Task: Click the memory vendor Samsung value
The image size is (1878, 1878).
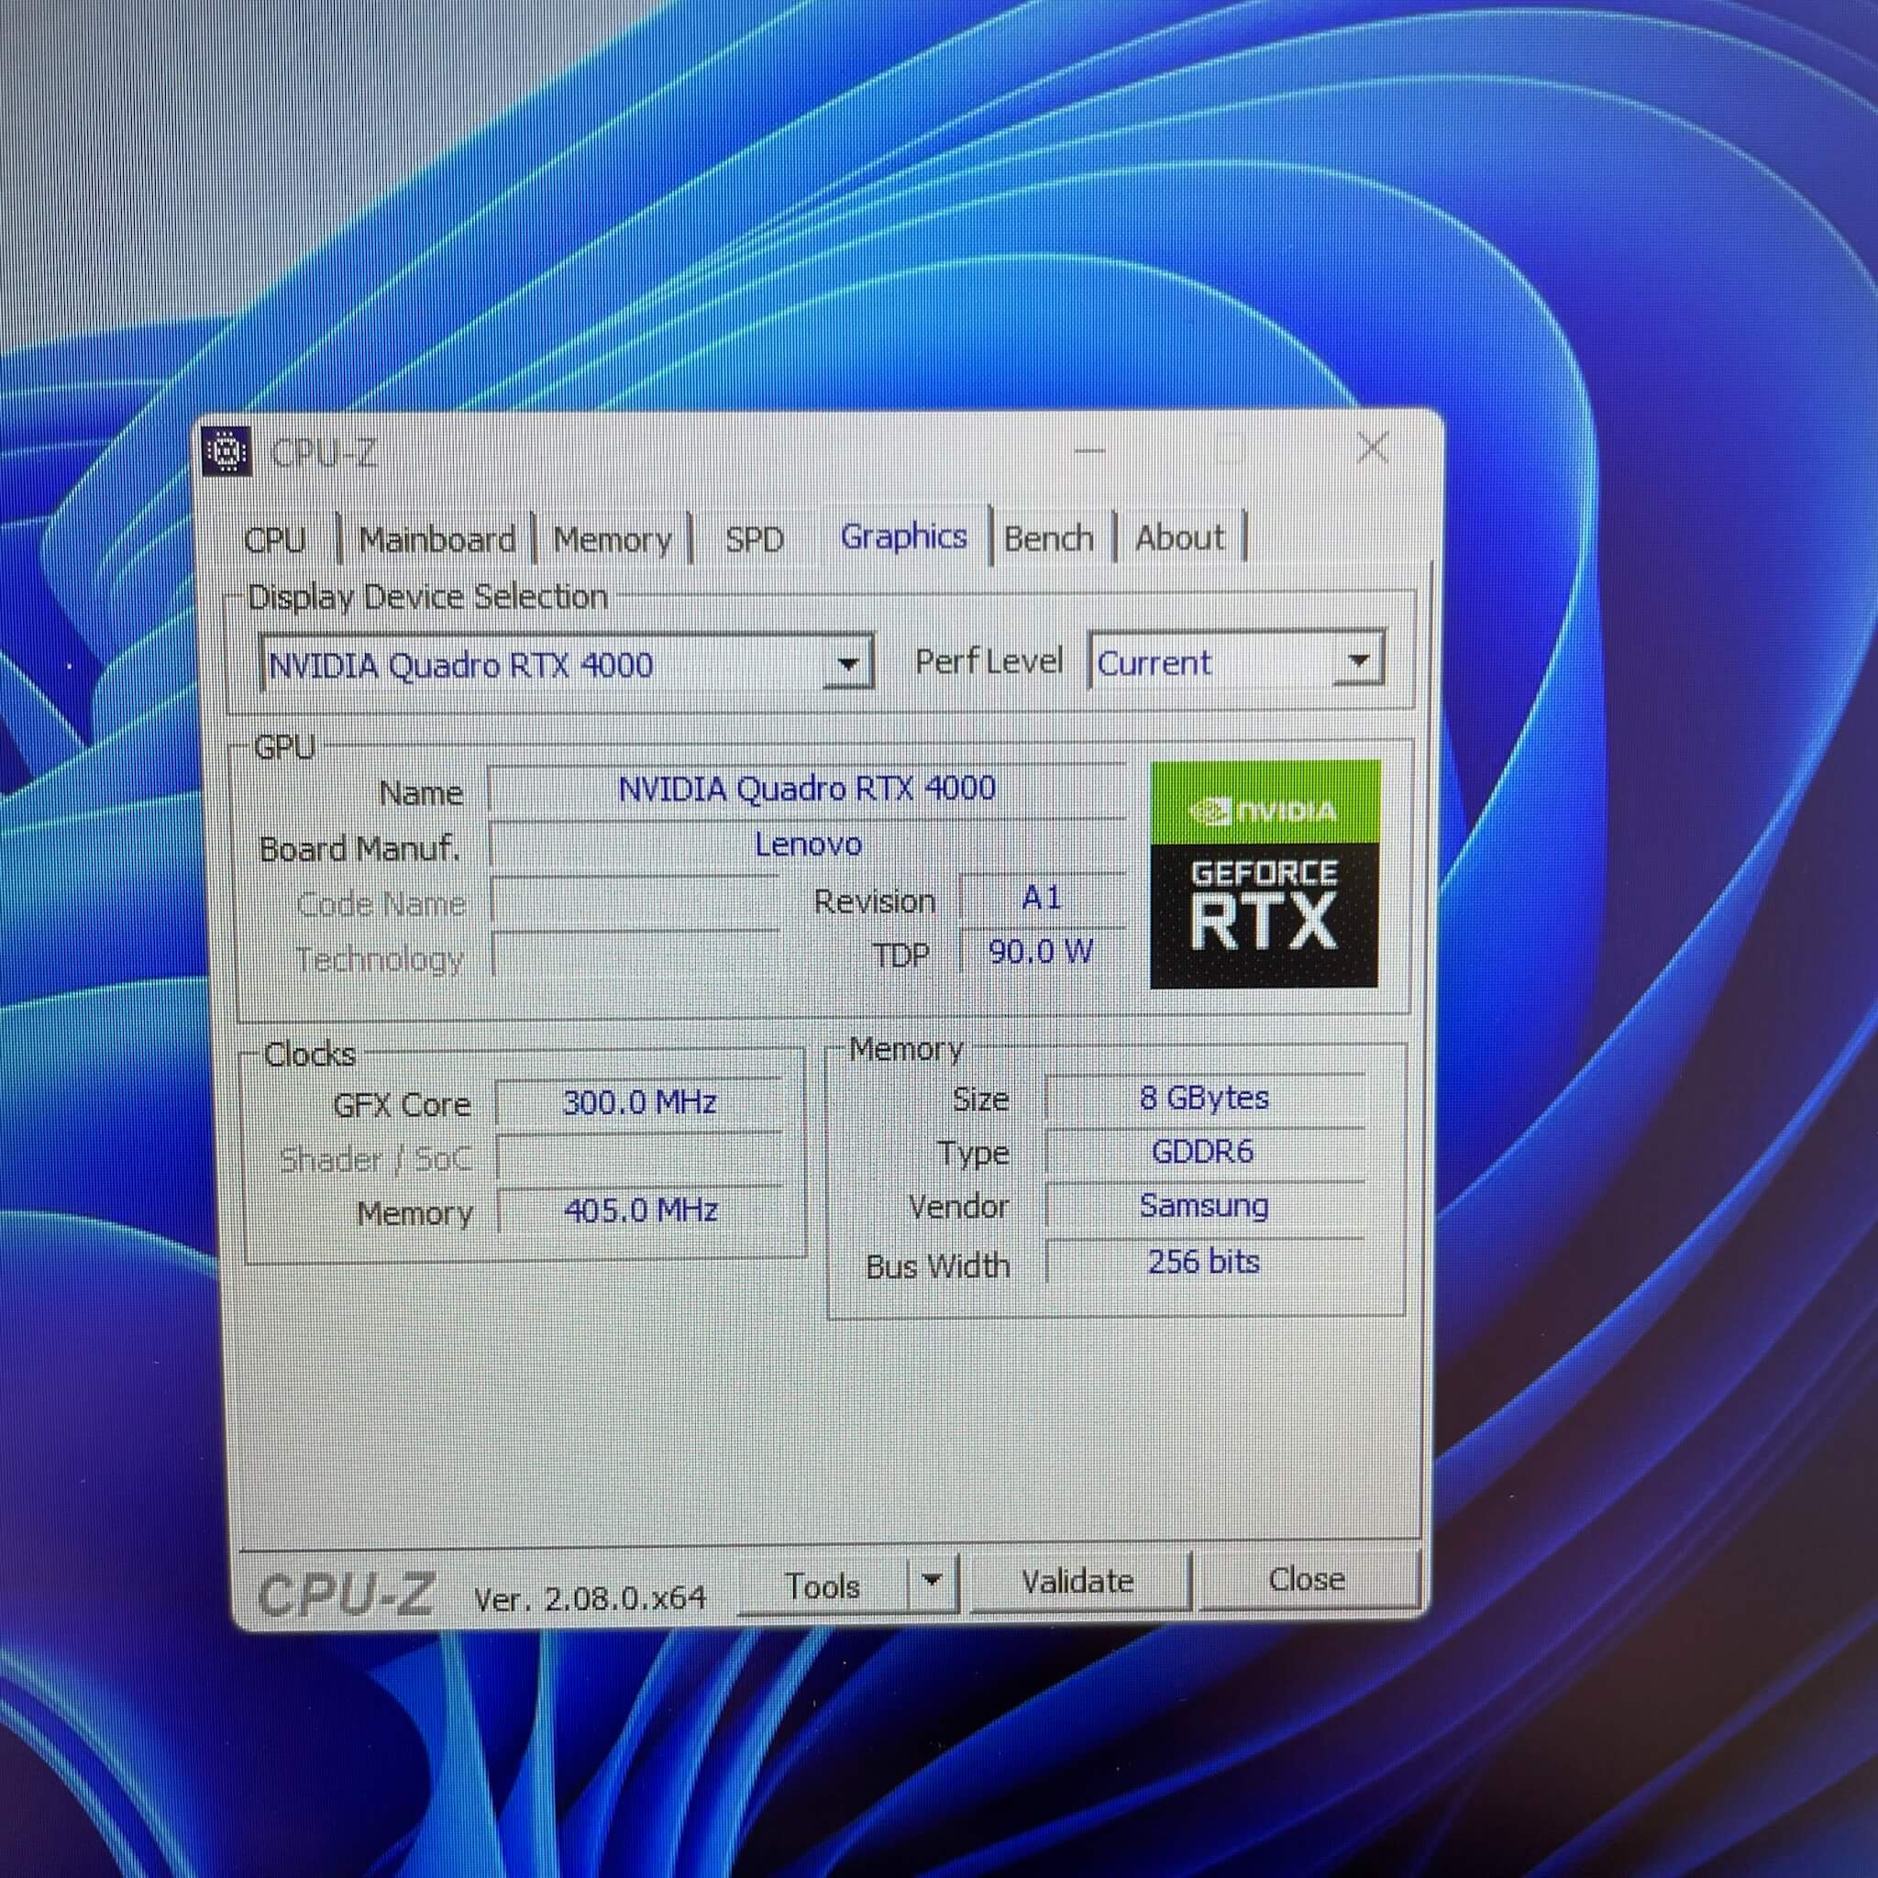Action: (x=1204, y=1207)
